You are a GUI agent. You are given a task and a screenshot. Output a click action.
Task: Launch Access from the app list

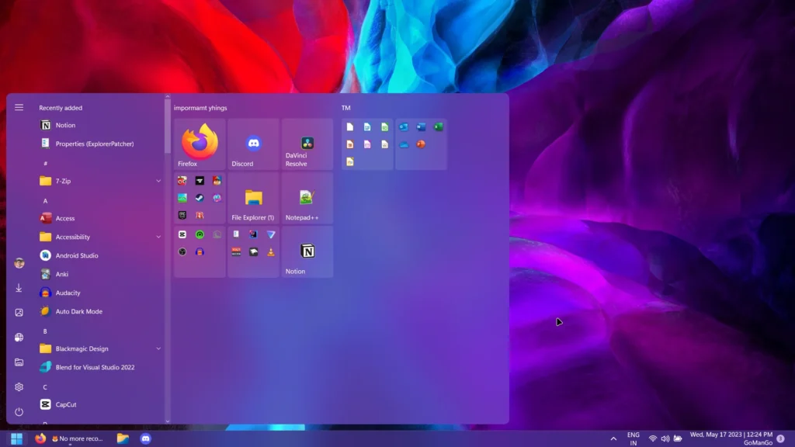[100, 218]
